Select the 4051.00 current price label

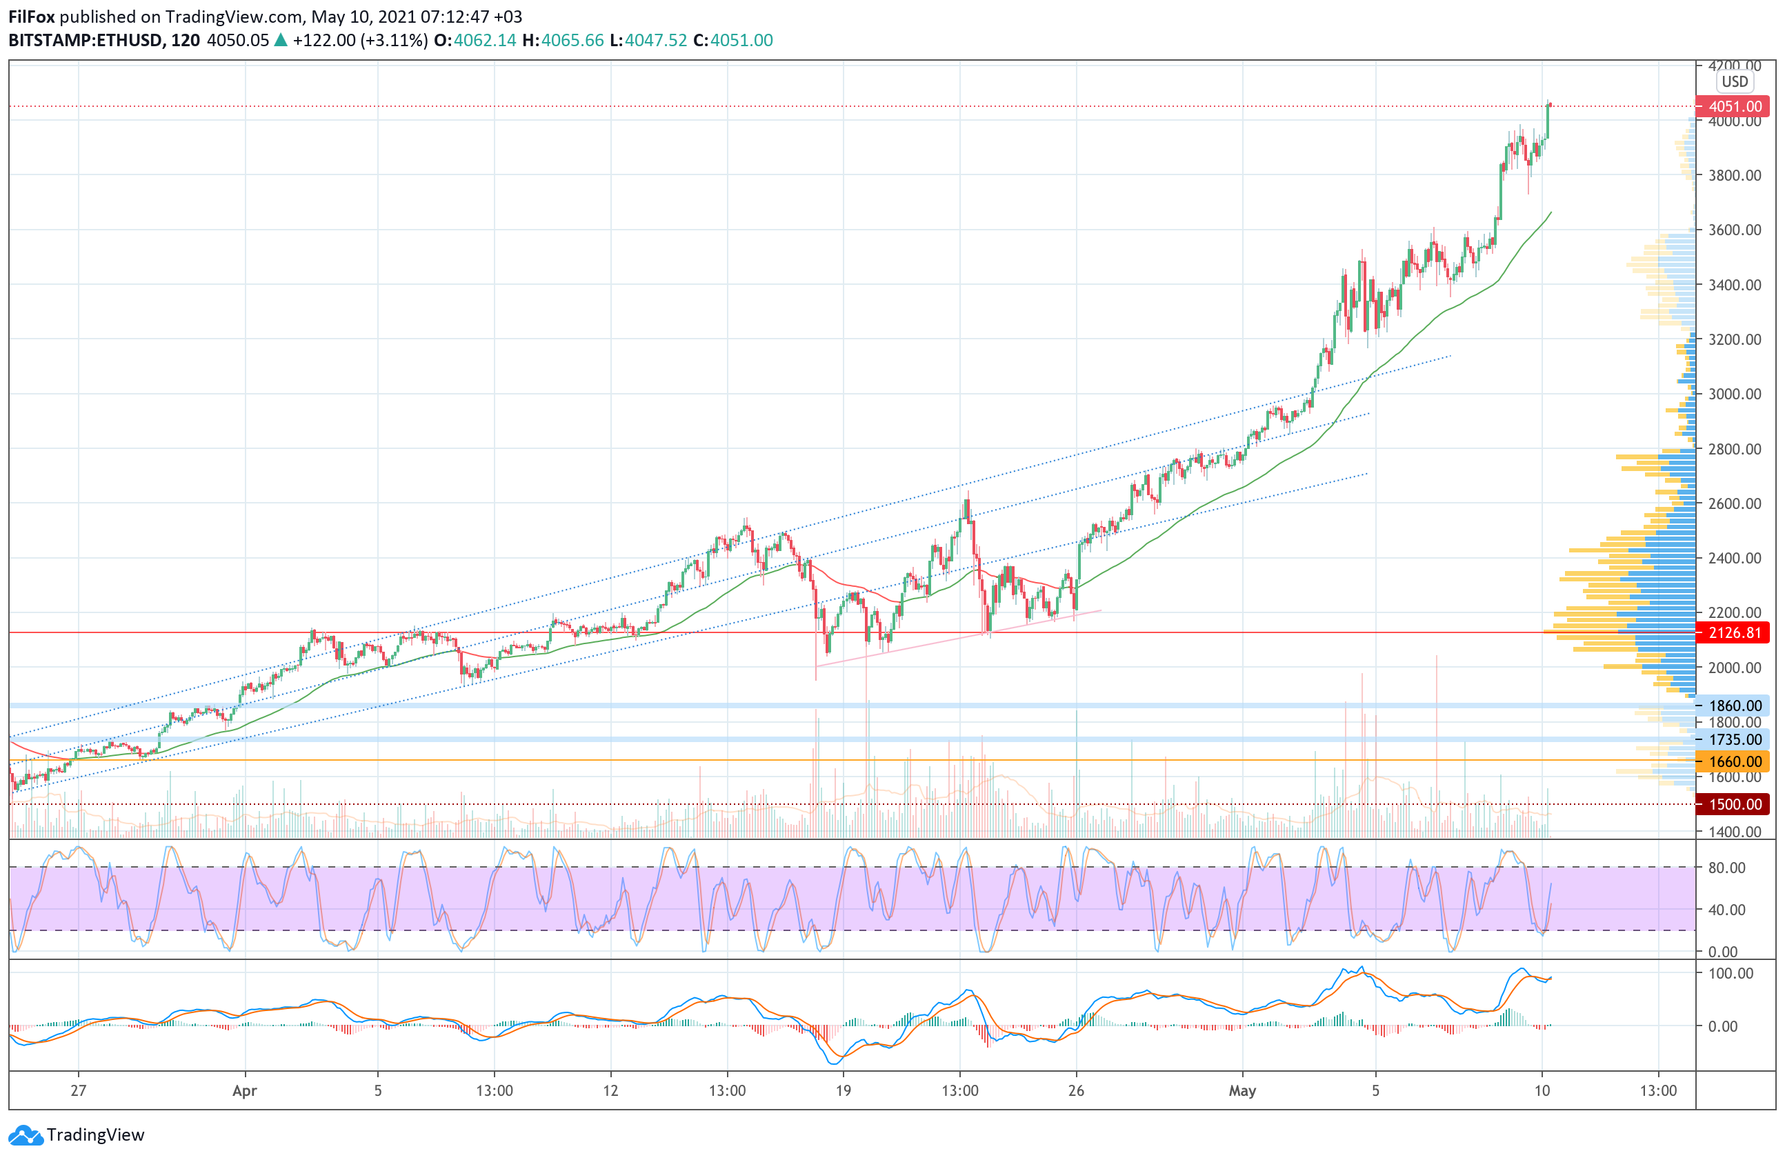tap(1734, 106)
